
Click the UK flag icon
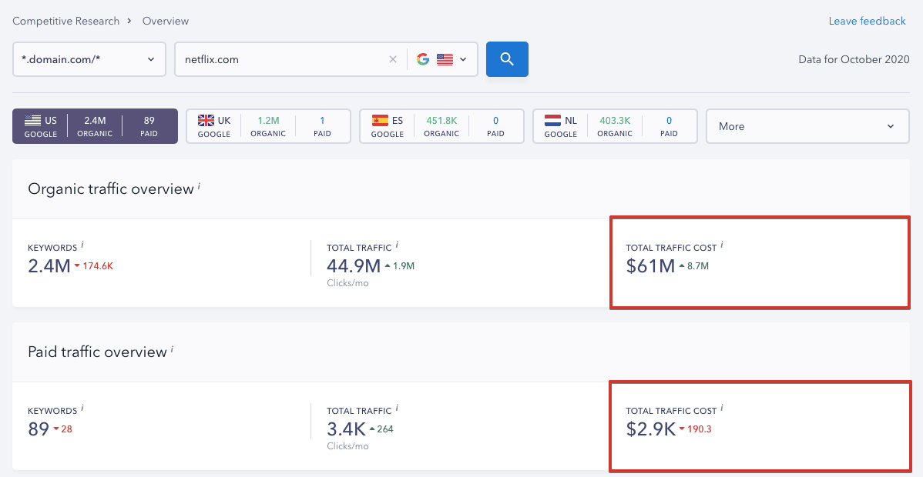pos(206,121)
